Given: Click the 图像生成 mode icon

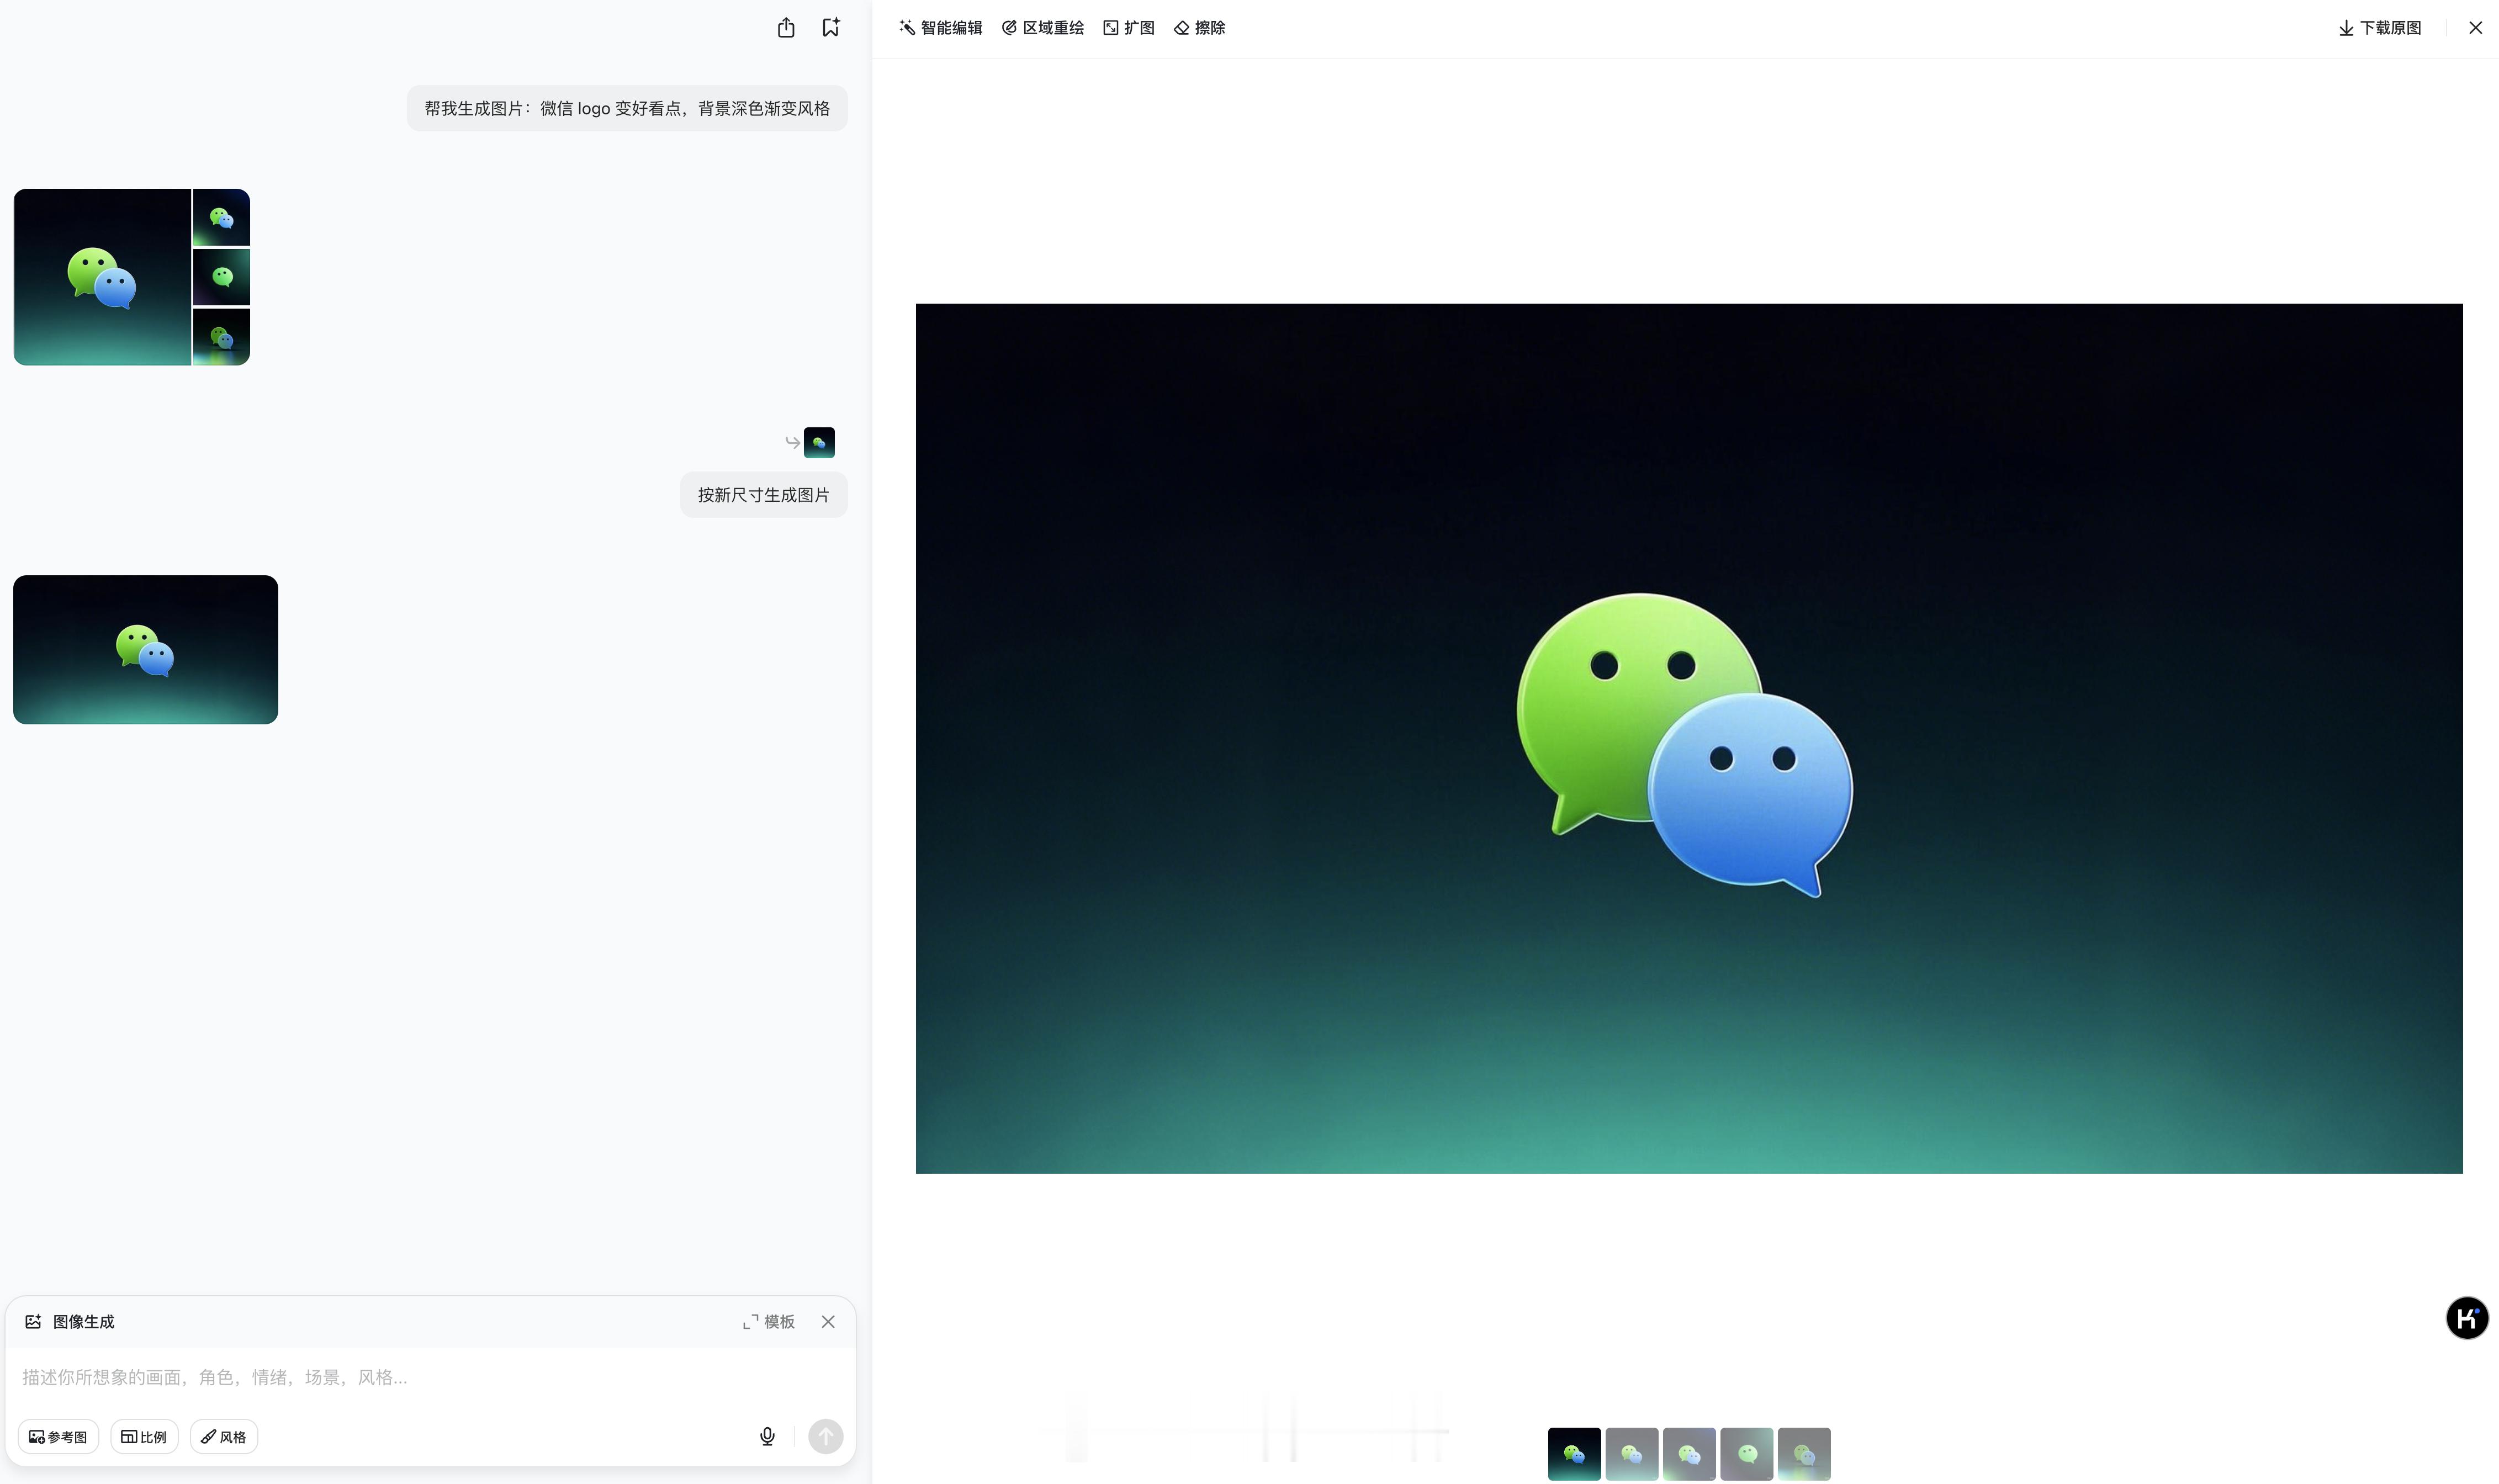Looking at the screenshot, I should (33, 1322).
